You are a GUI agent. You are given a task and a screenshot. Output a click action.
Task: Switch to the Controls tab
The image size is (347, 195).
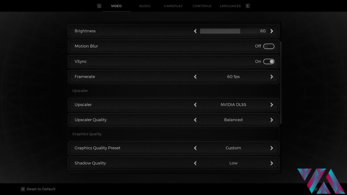click(x=202, y=6)
